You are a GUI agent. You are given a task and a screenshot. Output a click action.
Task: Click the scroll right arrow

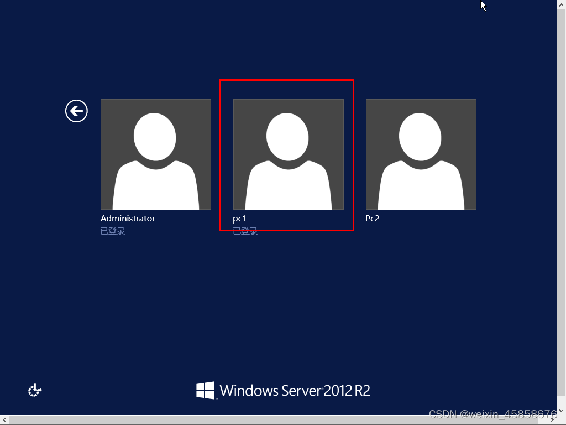pos(552,420)
